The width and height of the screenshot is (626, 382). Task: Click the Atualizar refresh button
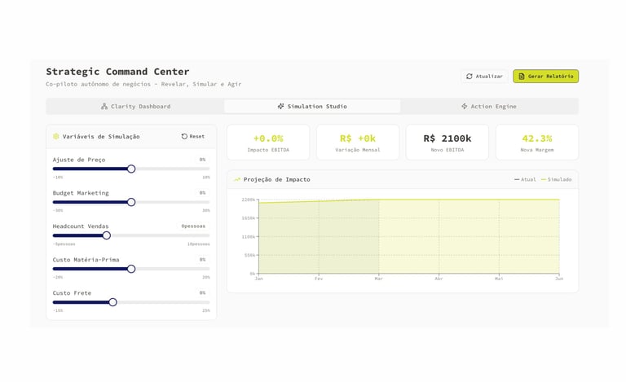coord(485,77)
